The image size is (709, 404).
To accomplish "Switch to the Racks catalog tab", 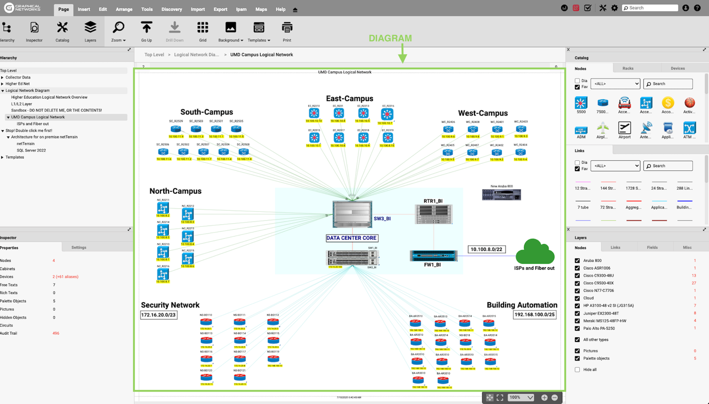I will (x=627, y=68).
